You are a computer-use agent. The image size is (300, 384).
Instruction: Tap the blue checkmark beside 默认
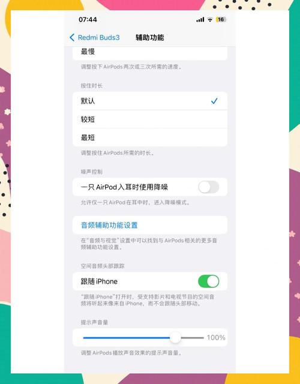pyautogui.click(x=214, y=101)
